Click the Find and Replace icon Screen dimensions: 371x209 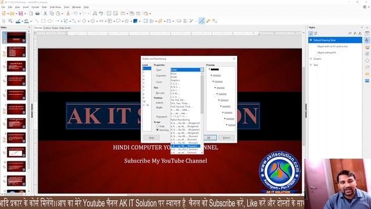tap(94, 13)
